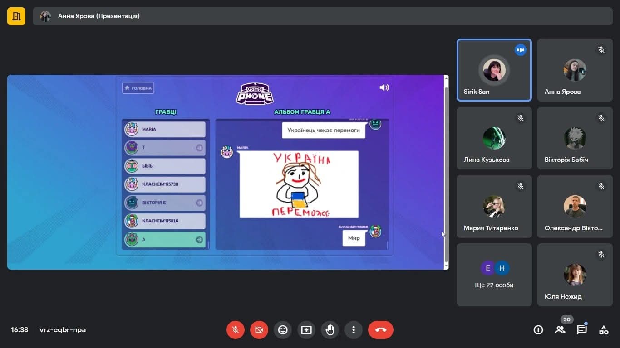Click the Головна home button

tap(138, 88)
